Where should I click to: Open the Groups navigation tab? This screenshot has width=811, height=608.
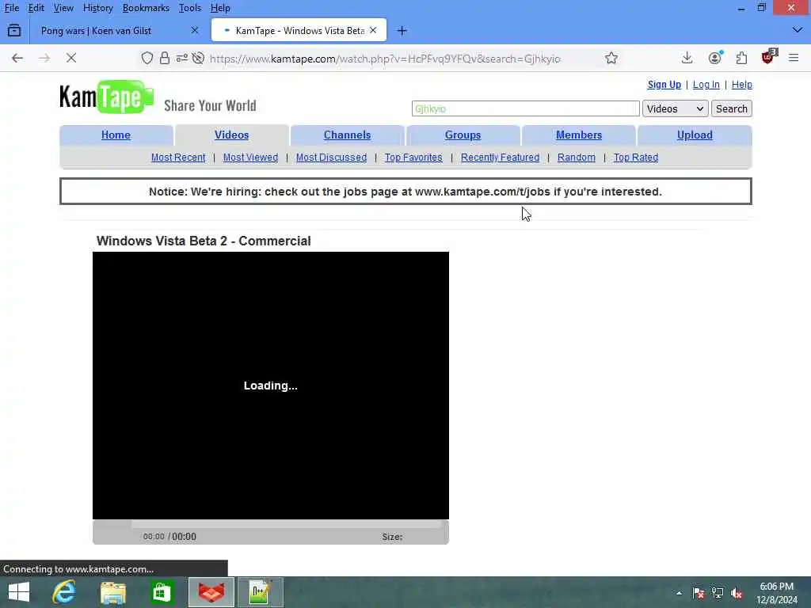pyautogui.click(x=463, y=135)
